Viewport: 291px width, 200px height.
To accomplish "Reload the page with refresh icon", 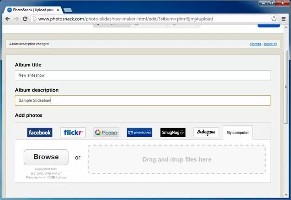I will tap(26, 19).
